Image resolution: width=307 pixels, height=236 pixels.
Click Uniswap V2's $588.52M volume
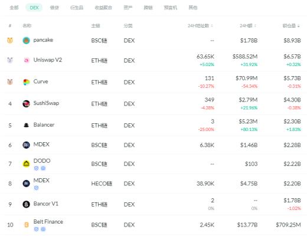click(245, 57)
